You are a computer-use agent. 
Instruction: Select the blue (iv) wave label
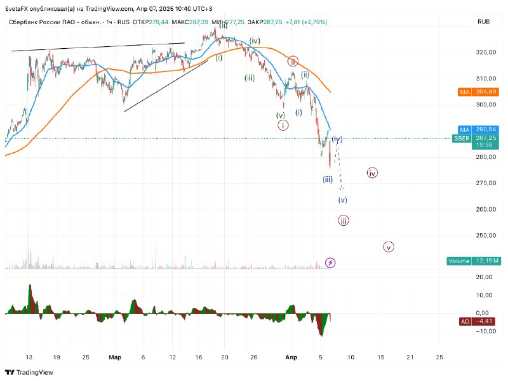click(x=337, y=139)
